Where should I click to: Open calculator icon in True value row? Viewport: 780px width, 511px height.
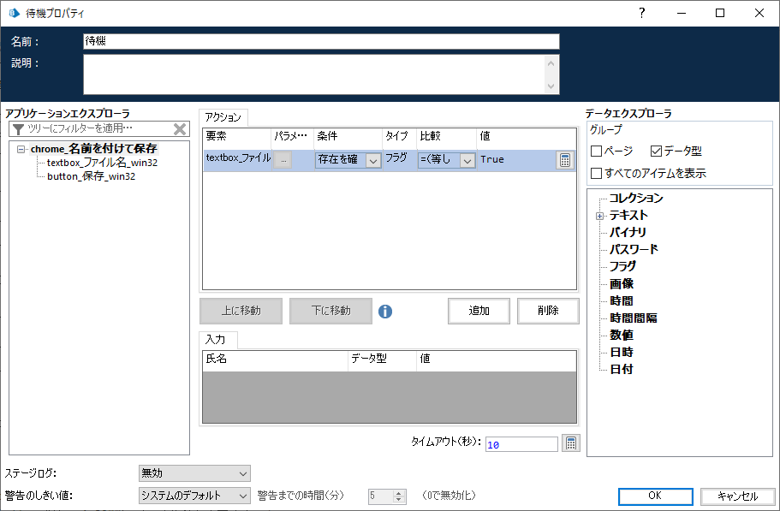(x=564, y=160)
